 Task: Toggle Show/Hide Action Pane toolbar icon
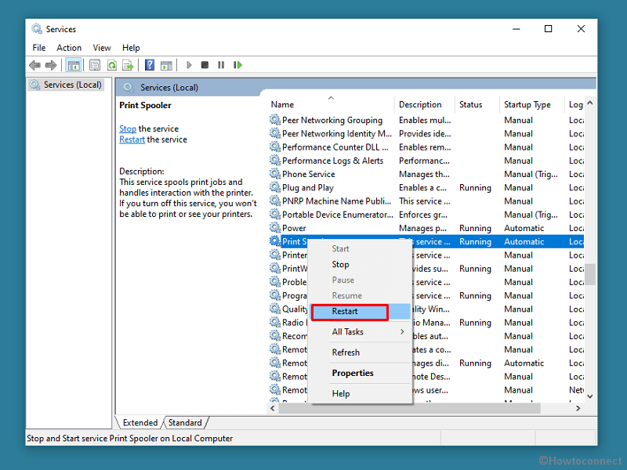tap(166, 65)
